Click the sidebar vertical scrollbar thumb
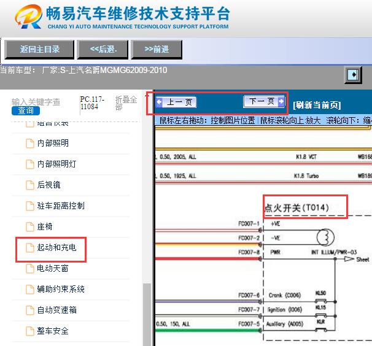Viewport: 372px width, 346px height. click(x=147, y=315)
